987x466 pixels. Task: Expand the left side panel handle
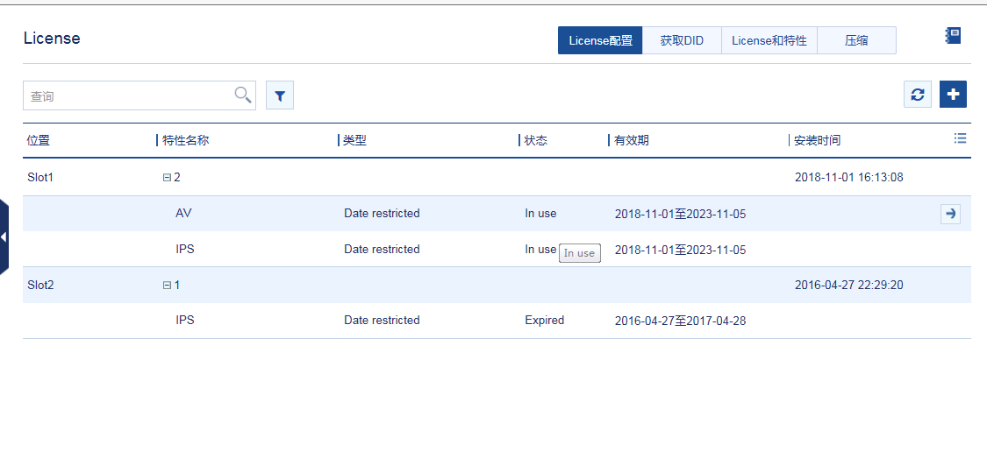[4, 237]
